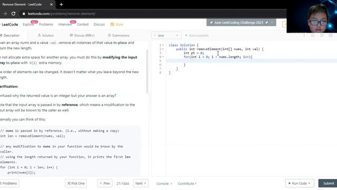Click the removeElement method signature line
The image size is (337, 190).
point(220,49)
